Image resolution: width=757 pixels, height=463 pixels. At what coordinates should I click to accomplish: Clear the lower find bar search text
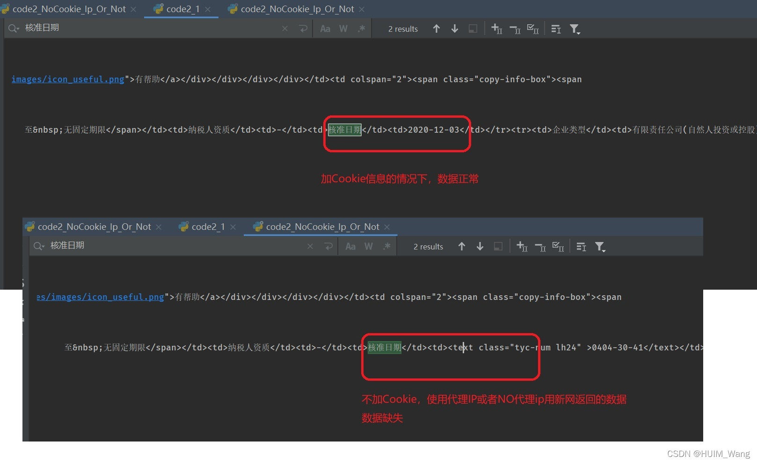point(310,246)
